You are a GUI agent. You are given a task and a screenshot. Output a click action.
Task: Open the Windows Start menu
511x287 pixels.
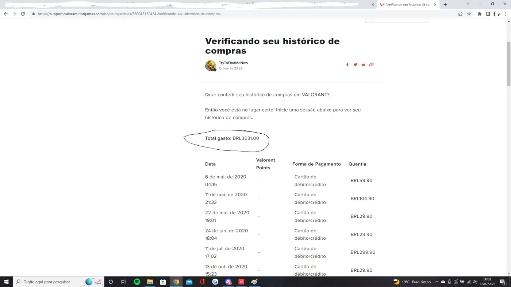pyautogui.click(x=6, y=282)
